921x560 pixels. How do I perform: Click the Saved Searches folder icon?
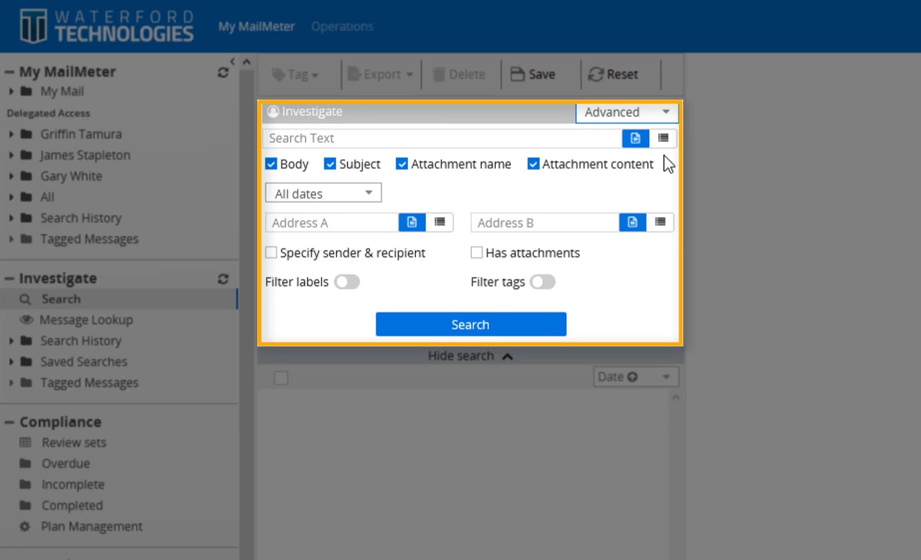(26, 362)
